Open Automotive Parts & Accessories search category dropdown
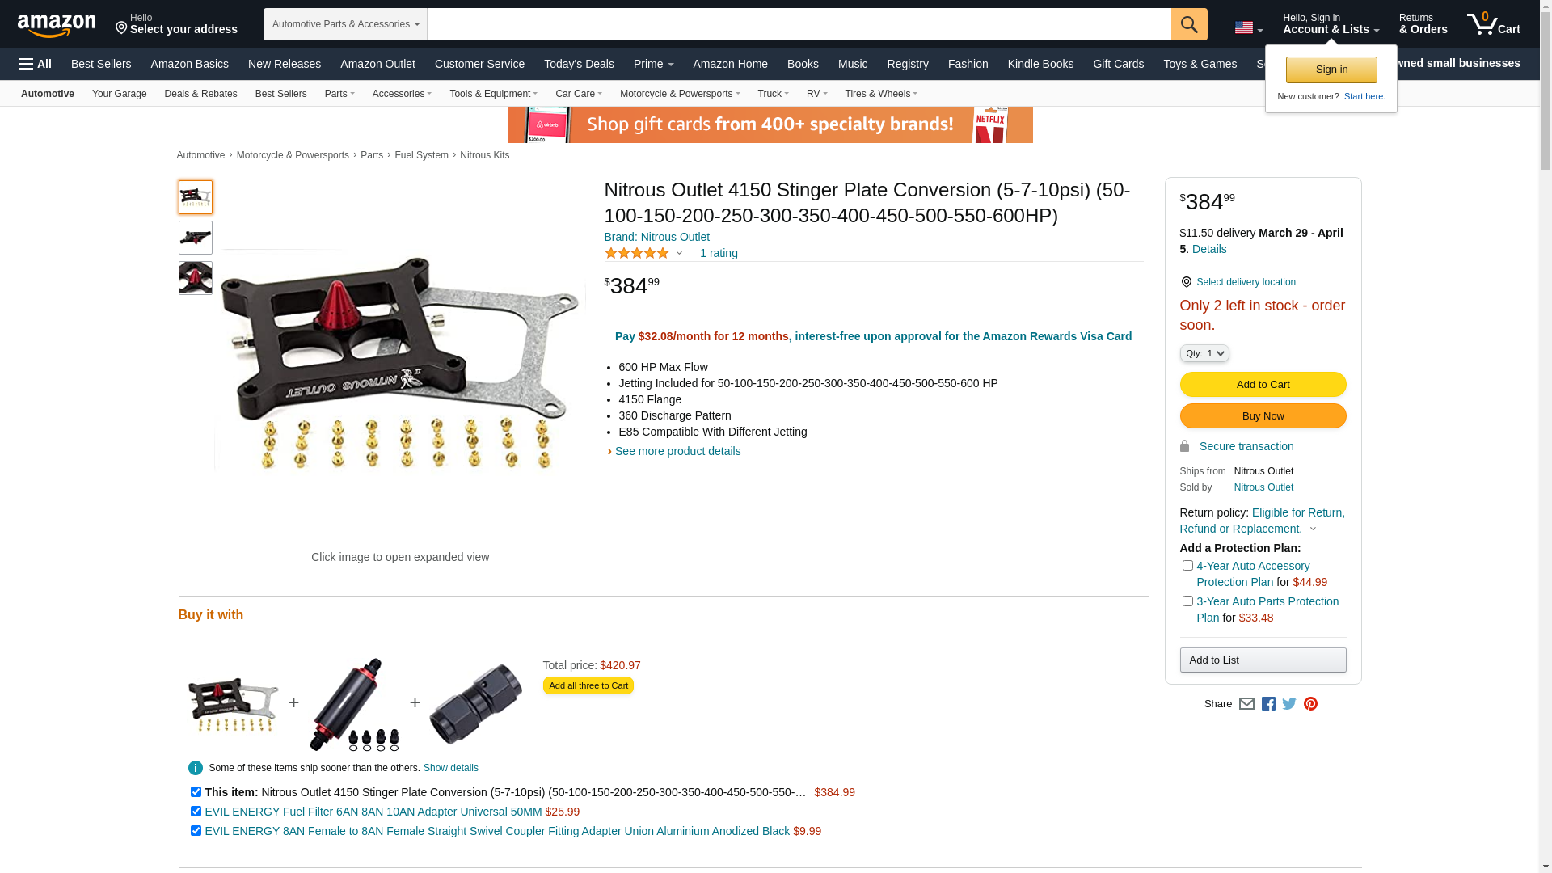Screen dimensions: 1552x873 coord(345,24)
